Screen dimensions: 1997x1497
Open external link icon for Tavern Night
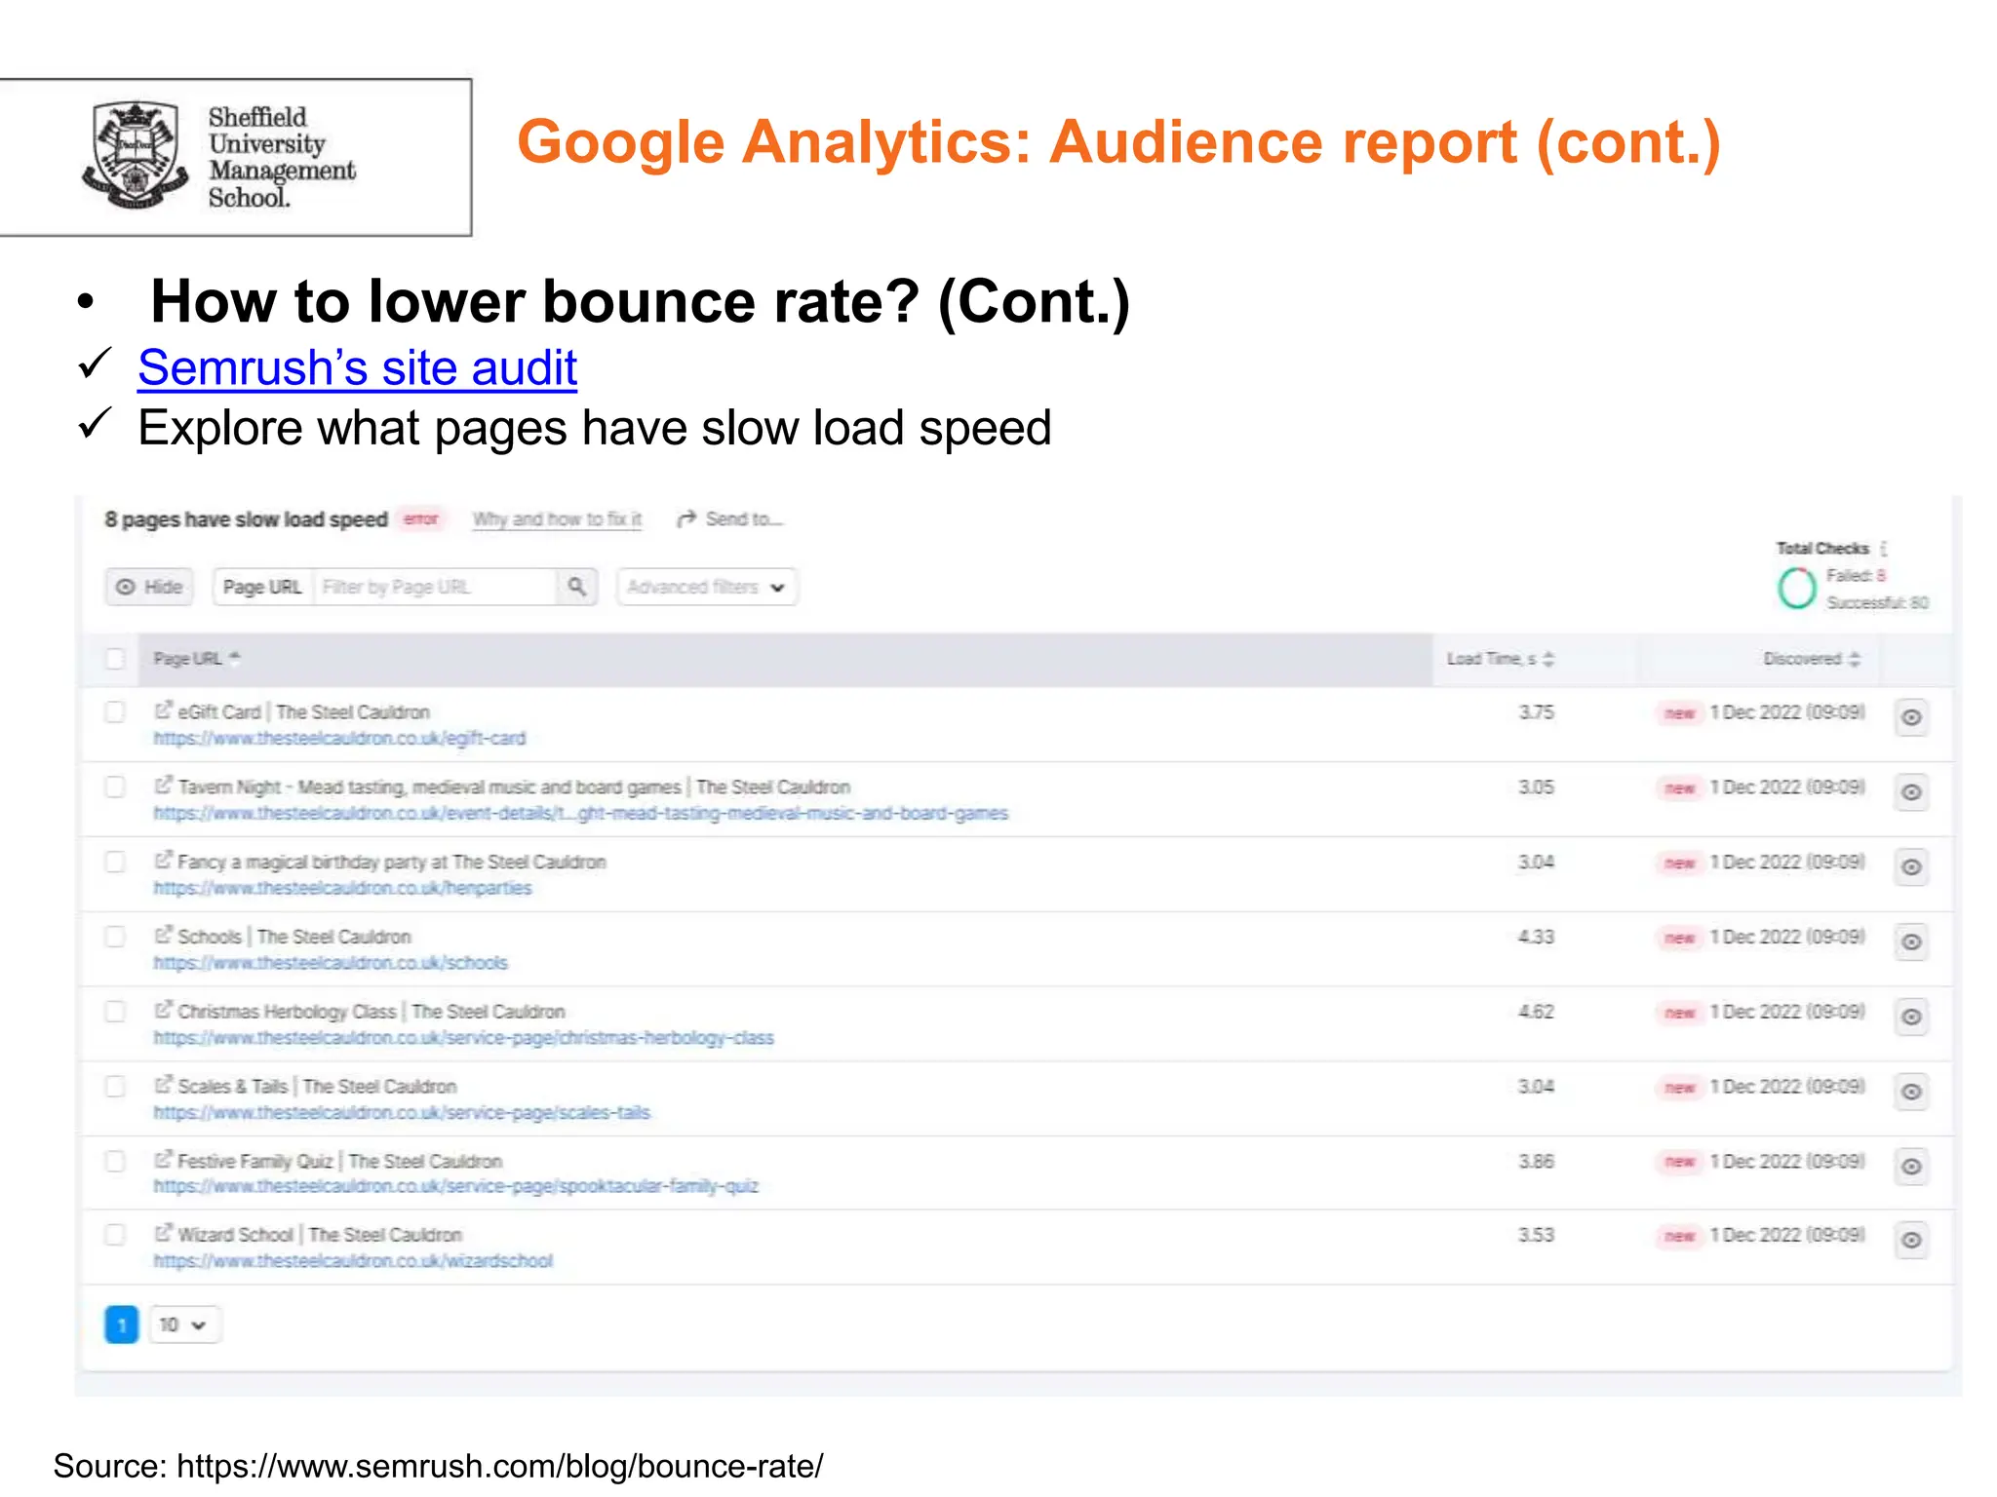click(163, 785)
